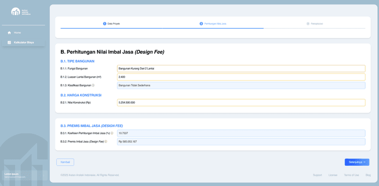Click the B.1. TIPE BANGUNAN heading

(77, 61)
